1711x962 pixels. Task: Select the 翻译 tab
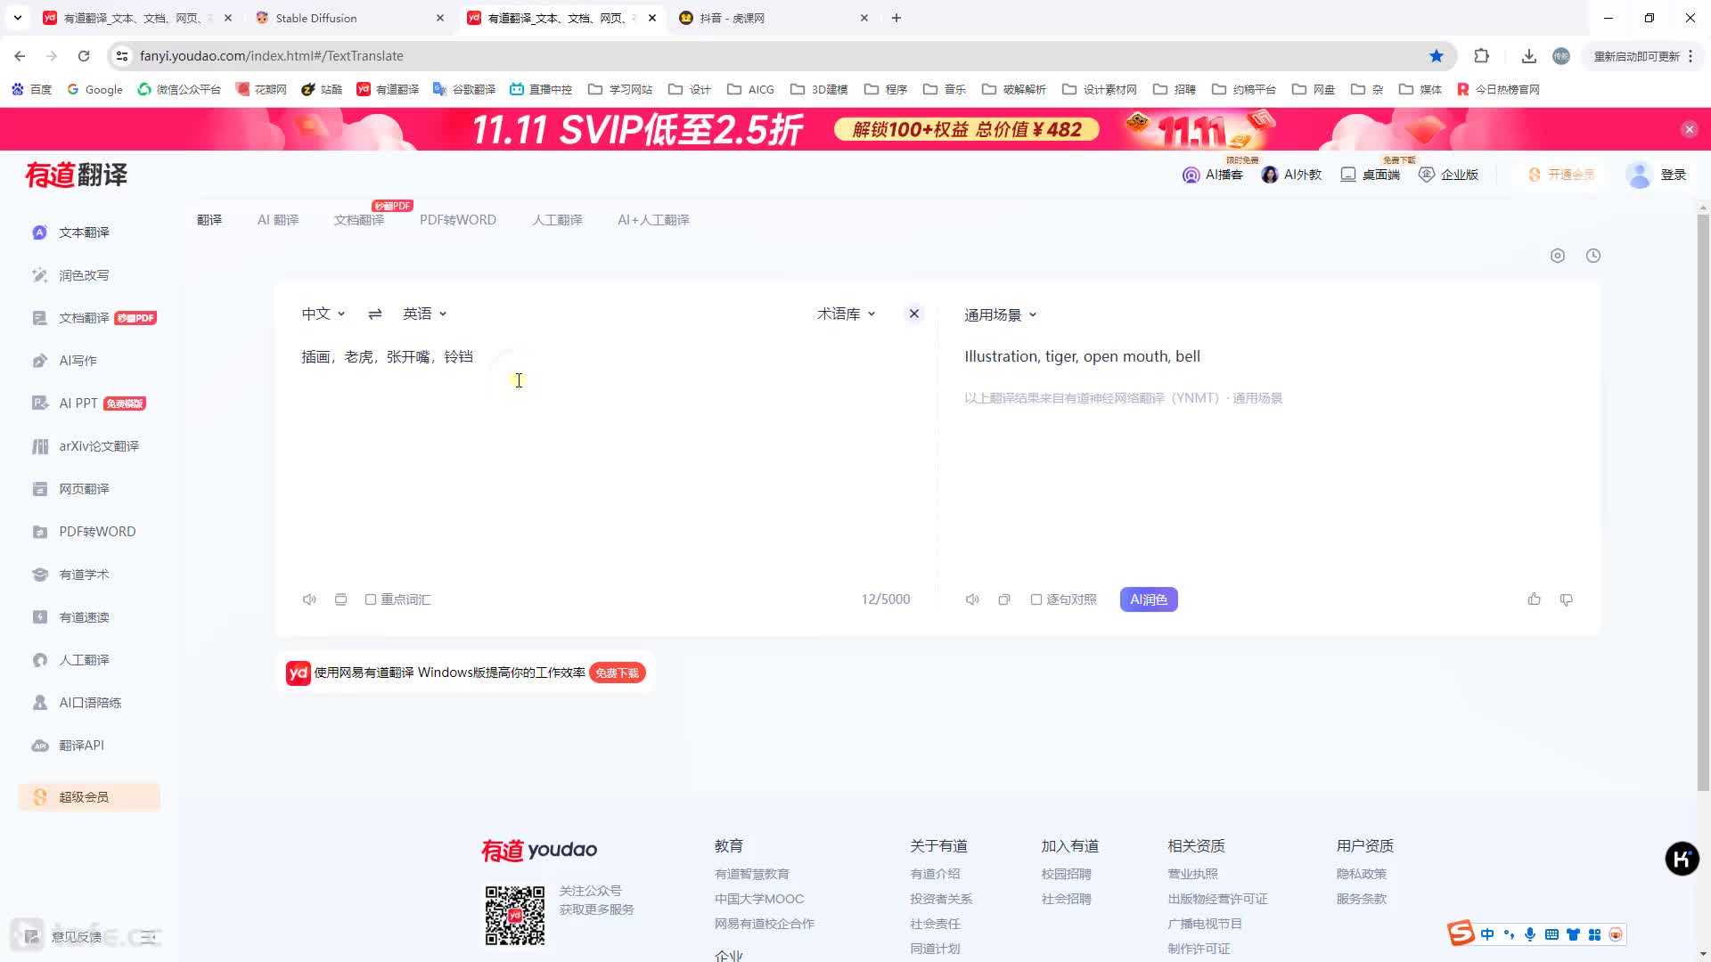[209, 220]
